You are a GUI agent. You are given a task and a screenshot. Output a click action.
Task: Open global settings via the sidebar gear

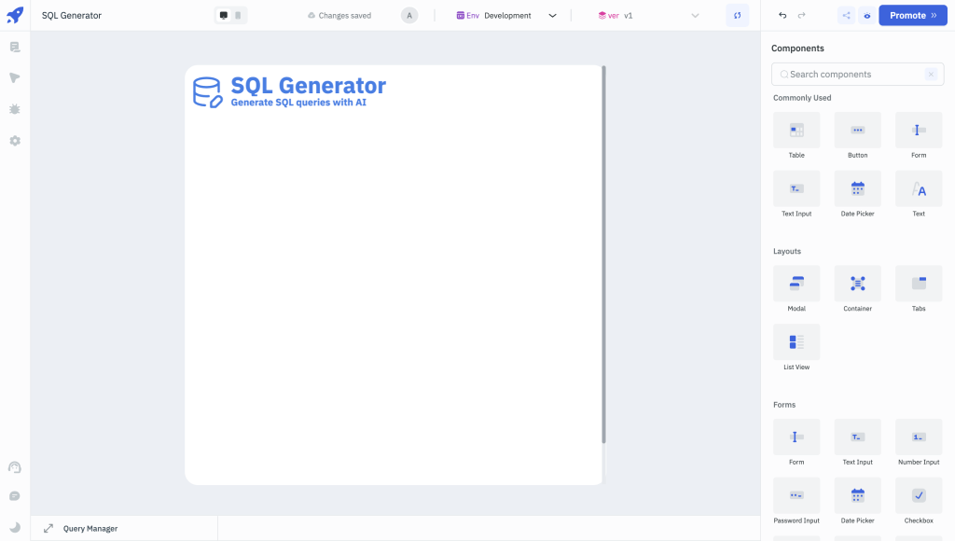[14, 141]
